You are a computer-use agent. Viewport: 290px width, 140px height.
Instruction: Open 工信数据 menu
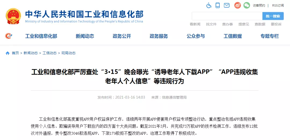click(233, 36)
